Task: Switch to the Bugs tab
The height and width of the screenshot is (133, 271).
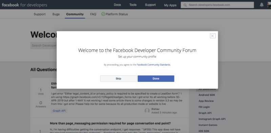Action: 56,14
